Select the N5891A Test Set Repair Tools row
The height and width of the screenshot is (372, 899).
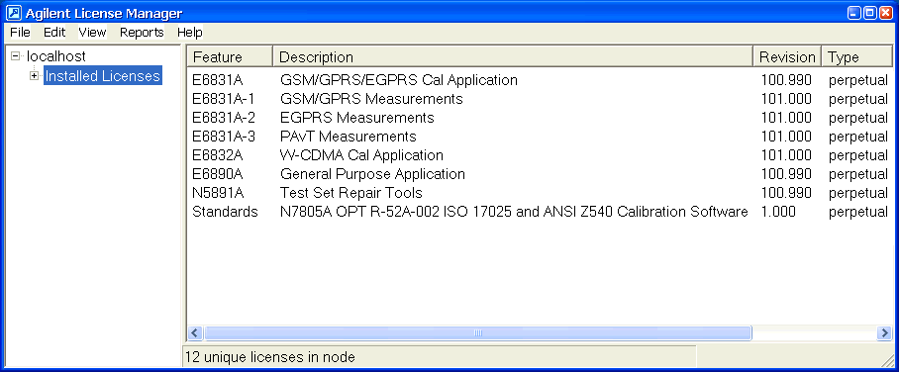(540, 193)
